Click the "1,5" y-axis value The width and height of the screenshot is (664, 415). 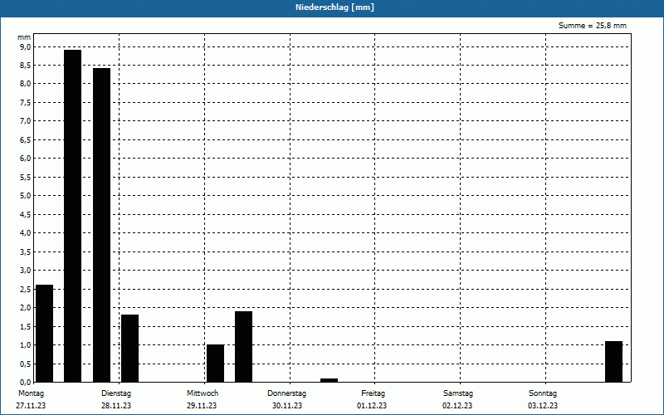[26, 326]
